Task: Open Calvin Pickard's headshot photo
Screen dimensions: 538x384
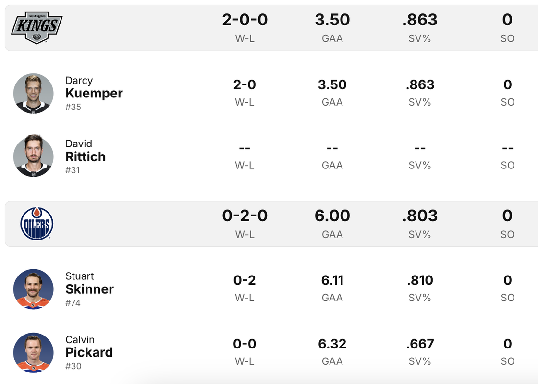Action: [34, 352]
